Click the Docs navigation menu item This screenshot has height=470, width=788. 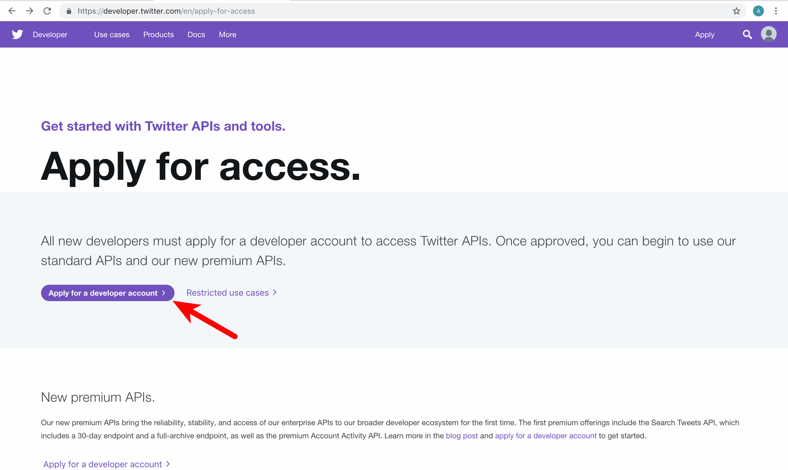tap(196, 34)
